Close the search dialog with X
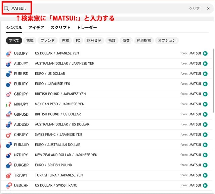 click(x=208, y=9)
